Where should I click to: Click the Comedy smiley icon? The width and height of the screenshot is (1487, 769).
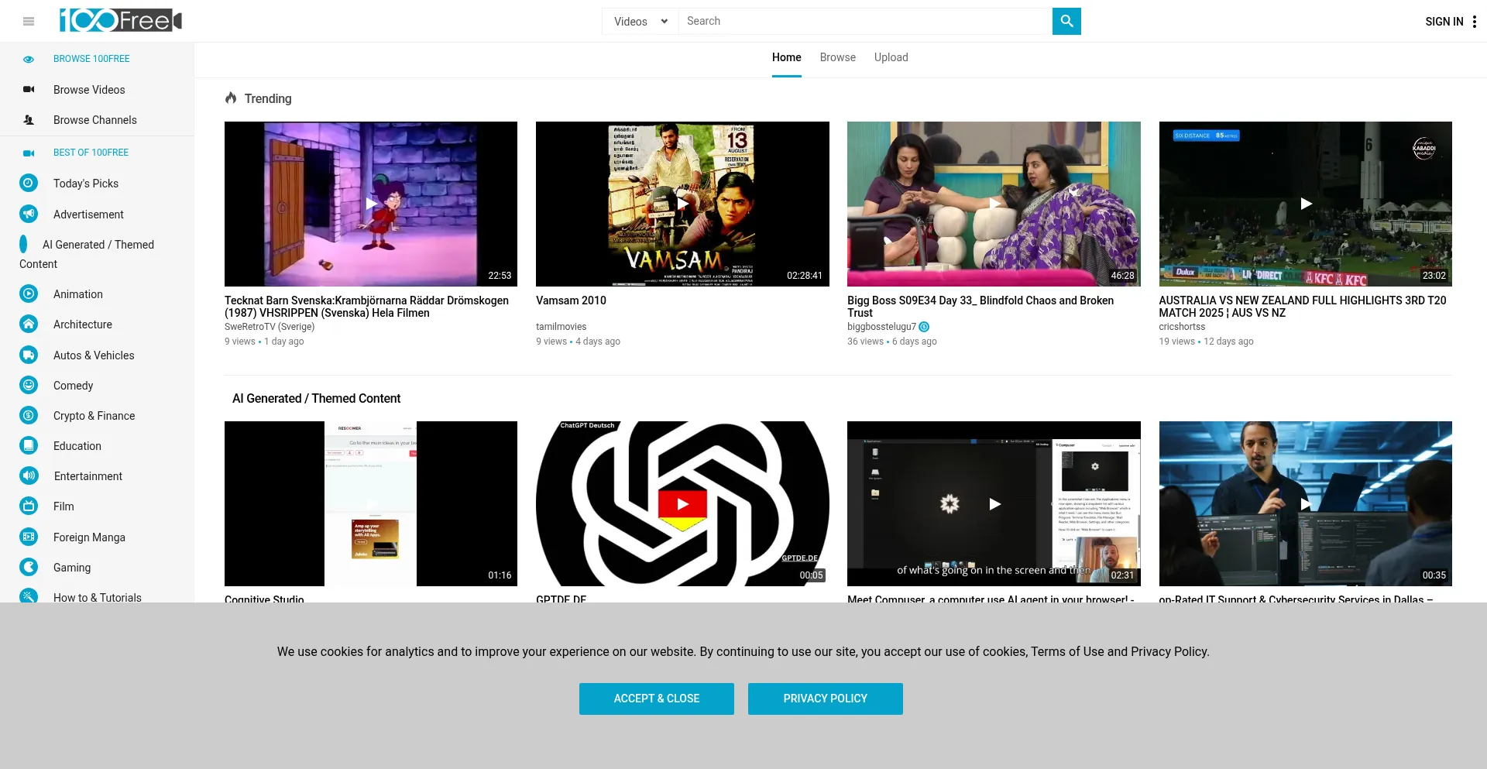tap(29, 386)
